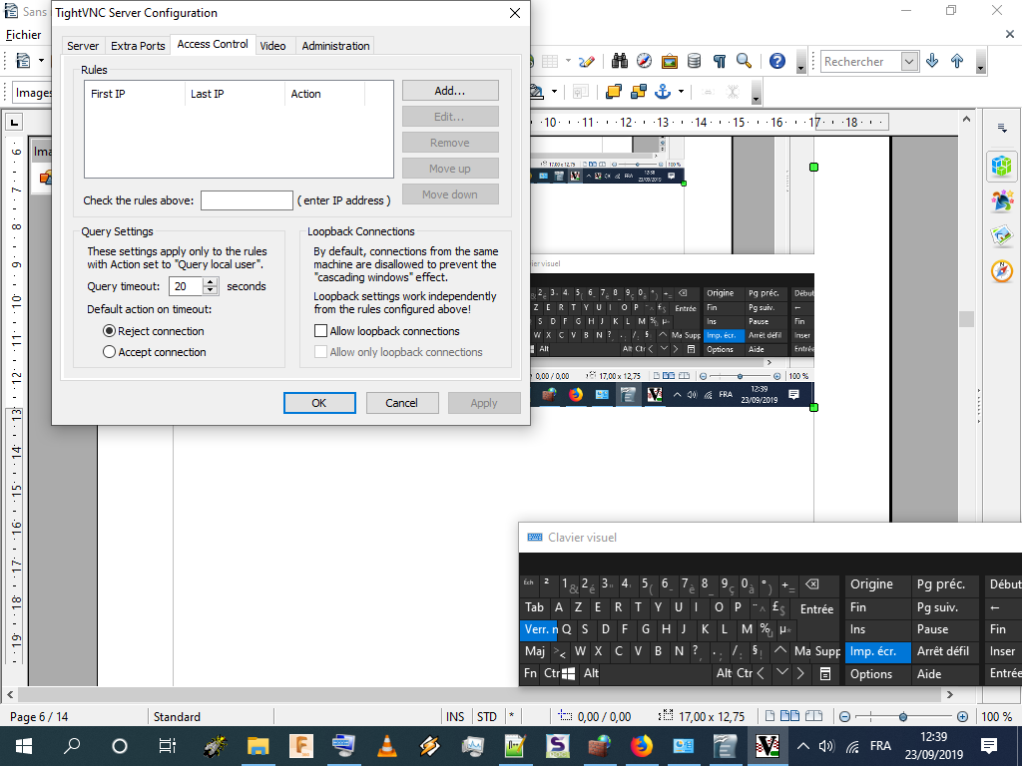Open Windows Task View from taskbar

[x=167, y=746]
